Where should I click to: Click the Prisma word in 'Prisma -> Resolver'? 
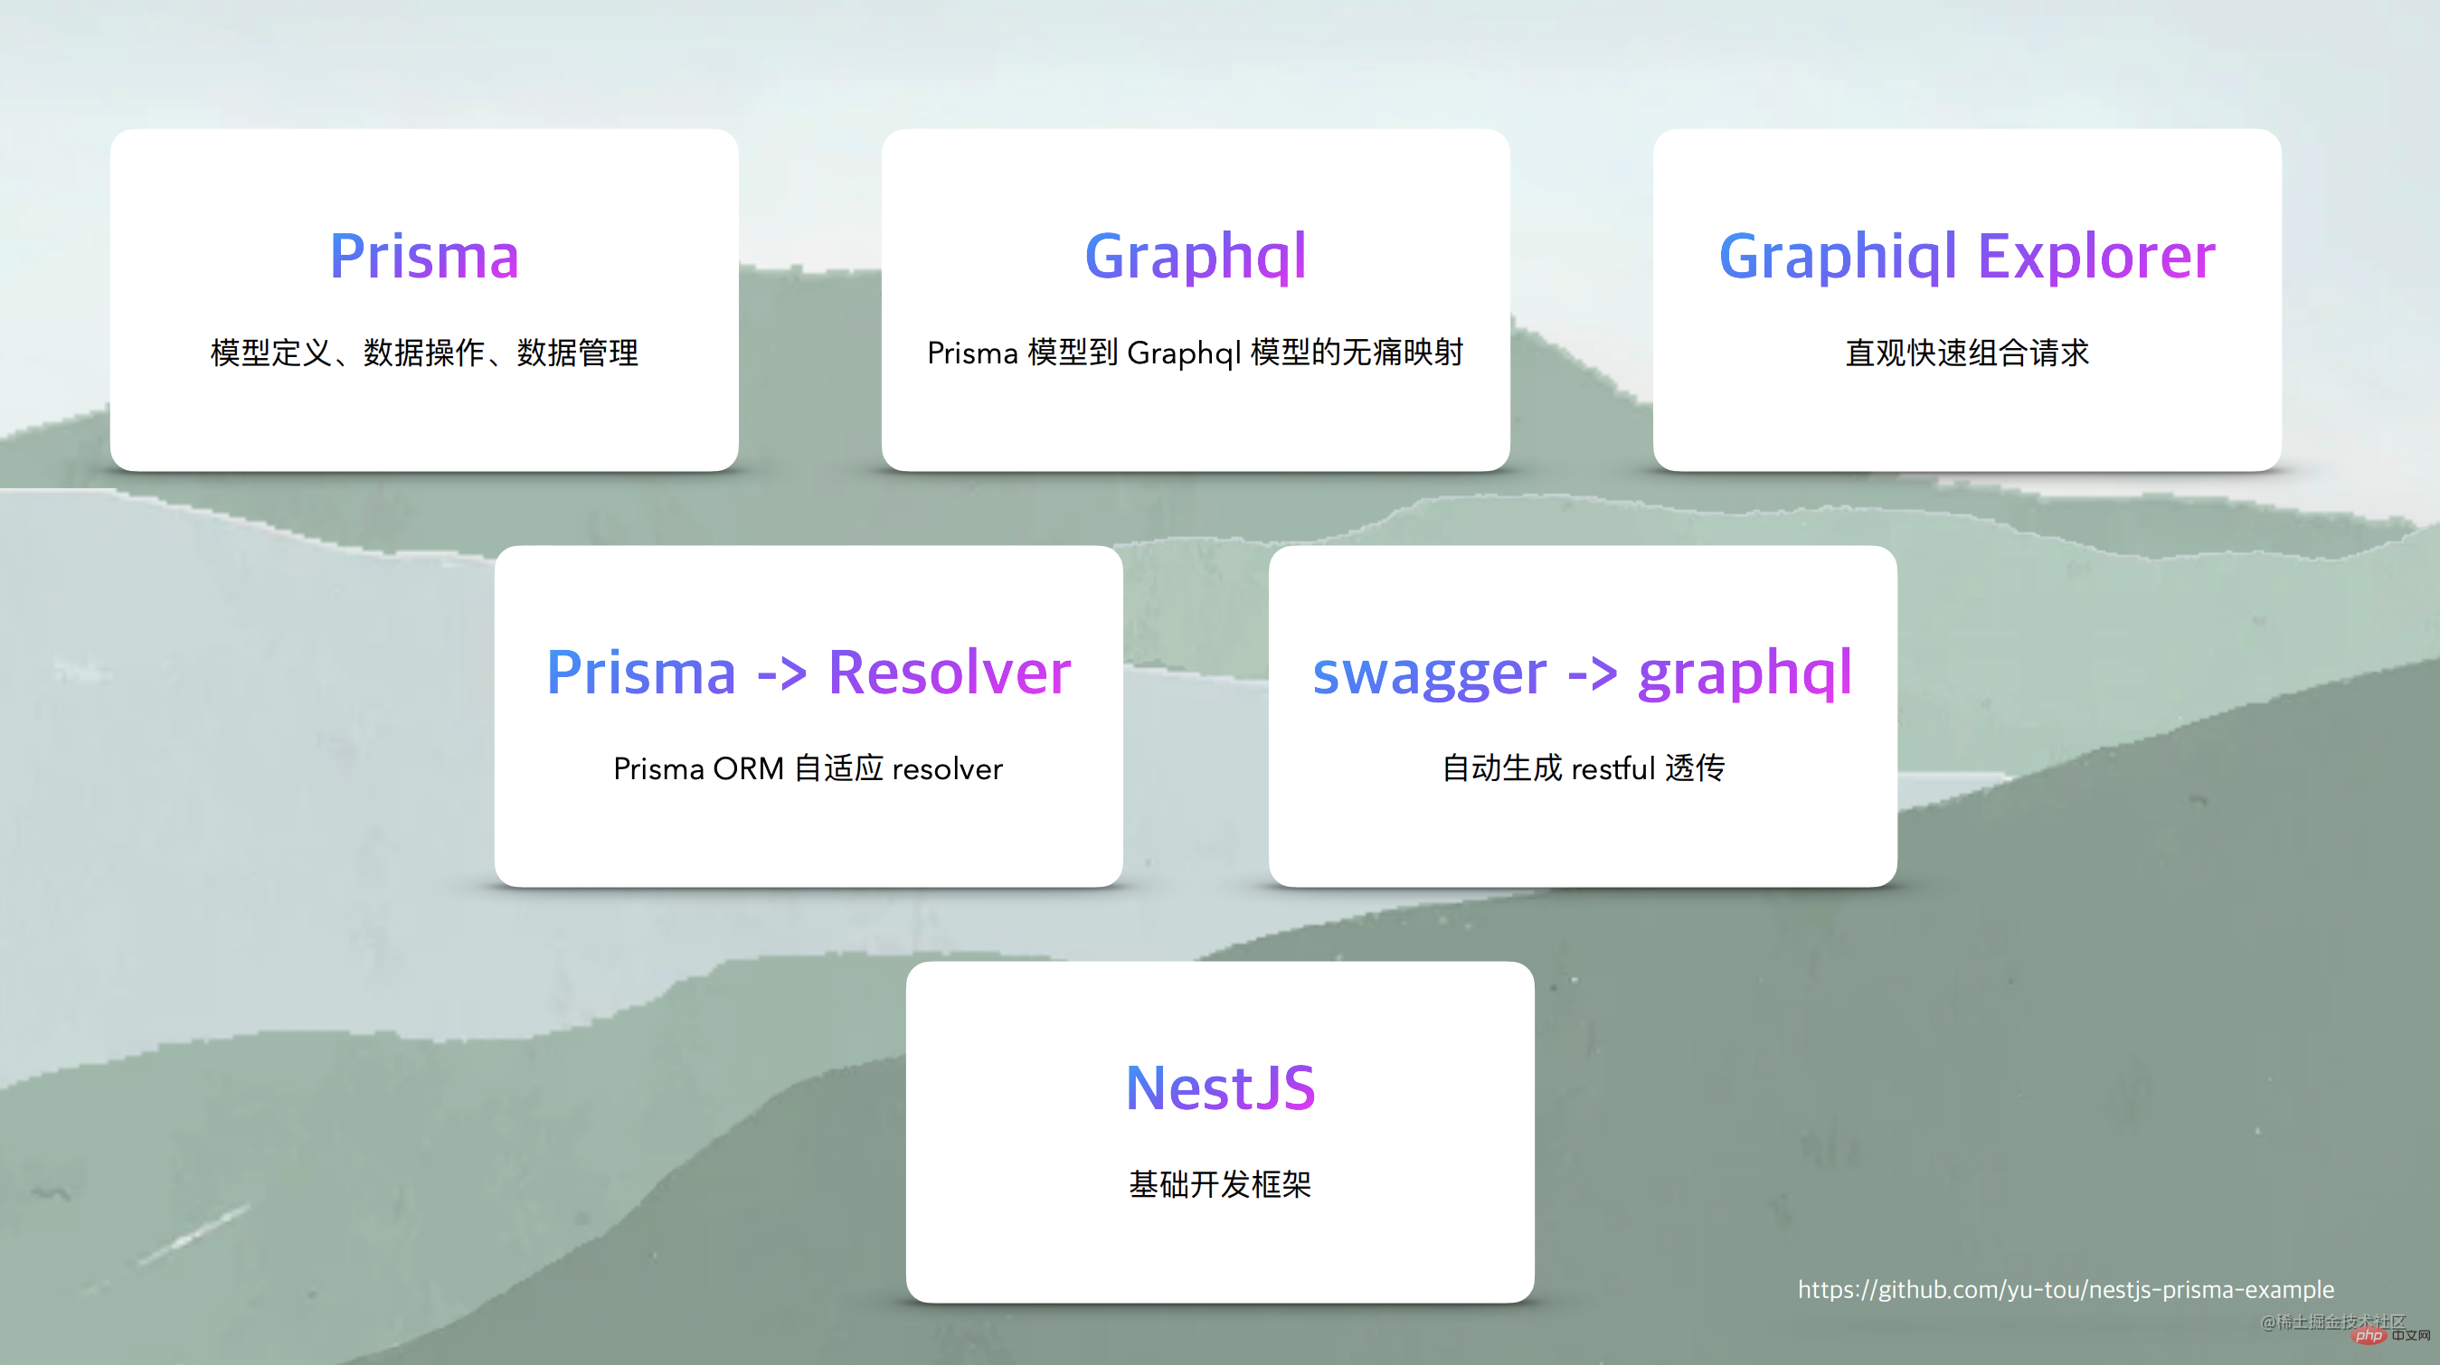pos(641,672)
